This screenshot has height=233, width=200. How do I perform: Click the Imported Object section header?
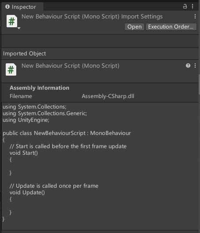point(24,54)
